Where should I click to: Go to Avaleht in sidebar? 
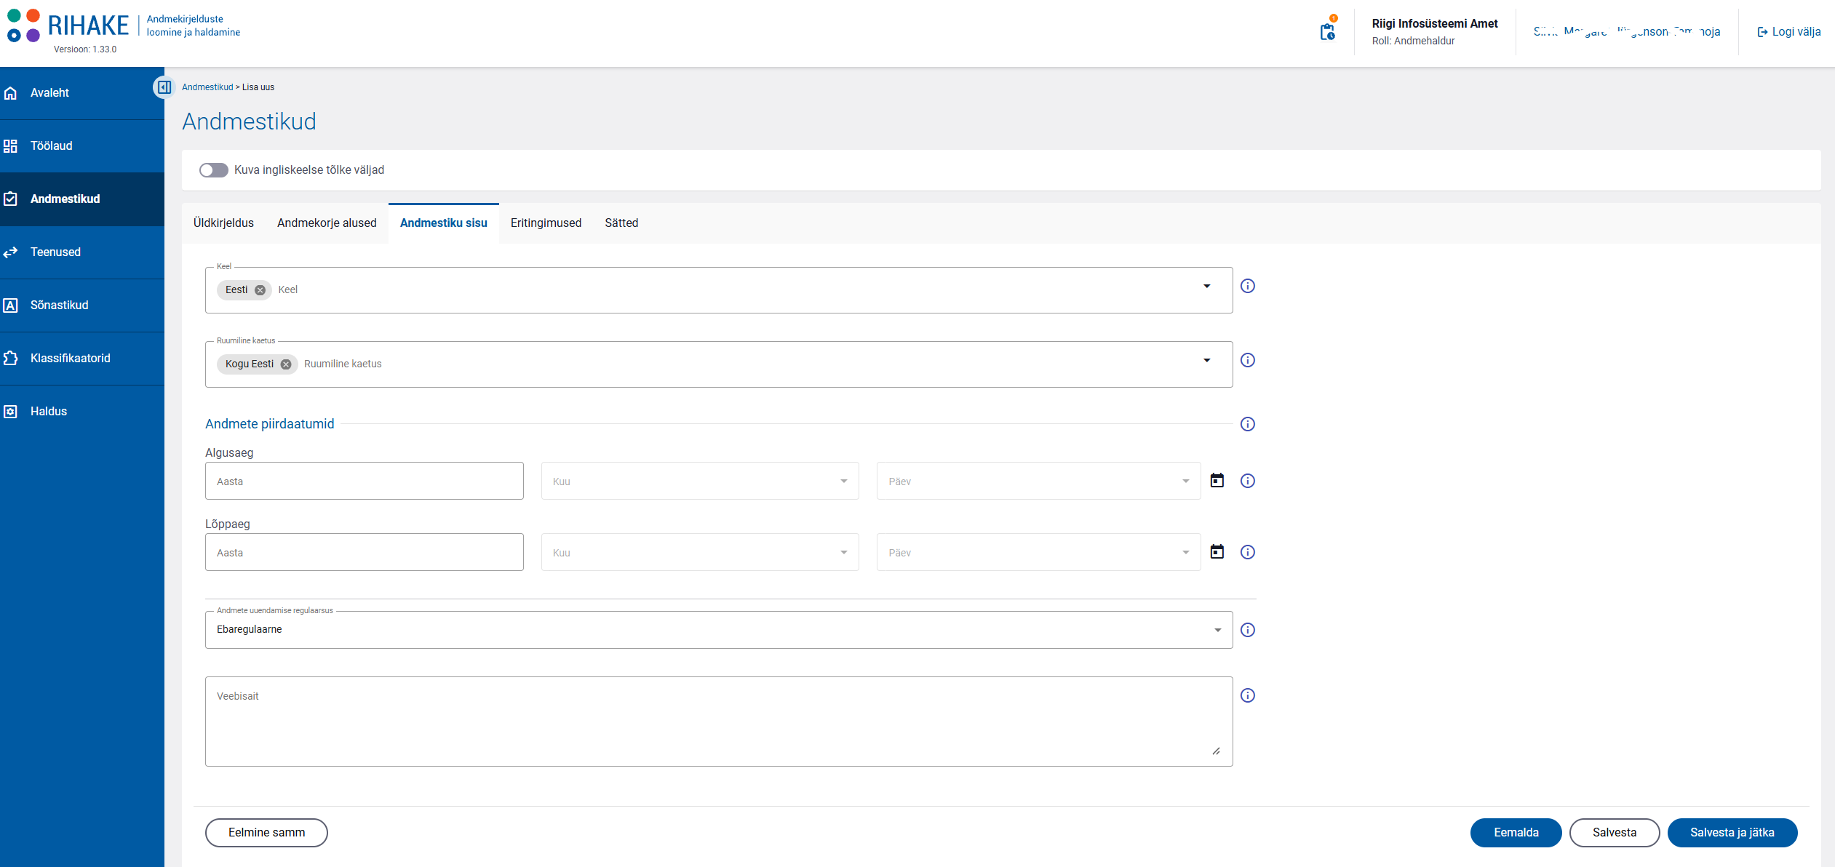point(82,93)
